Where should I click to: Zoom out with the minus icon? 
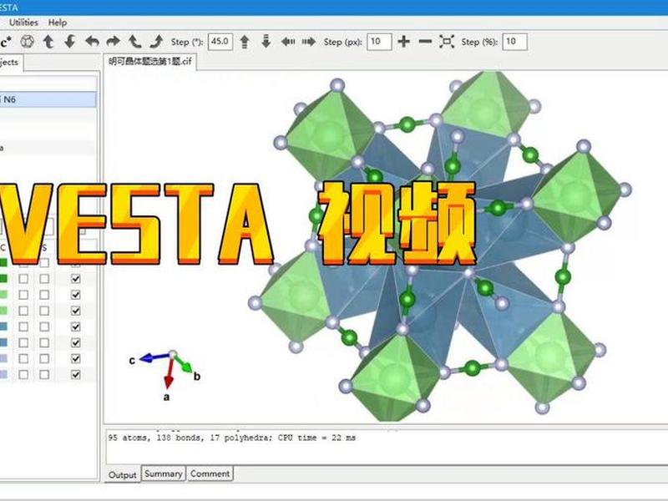point(425,42)
